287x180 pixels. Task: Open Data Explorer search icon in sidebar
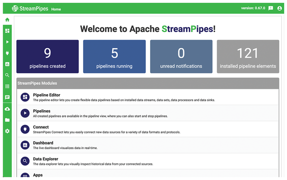pyautogui.click(x=7, y=75)
